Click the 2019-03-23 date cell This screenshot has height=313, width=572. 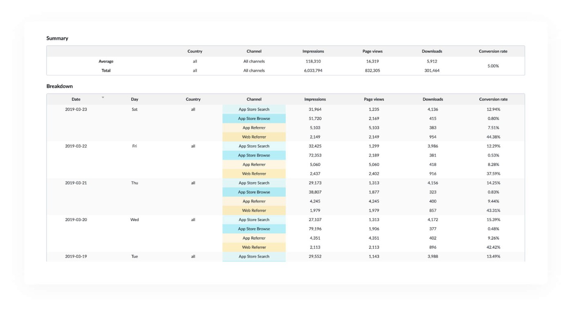point(76,109)
